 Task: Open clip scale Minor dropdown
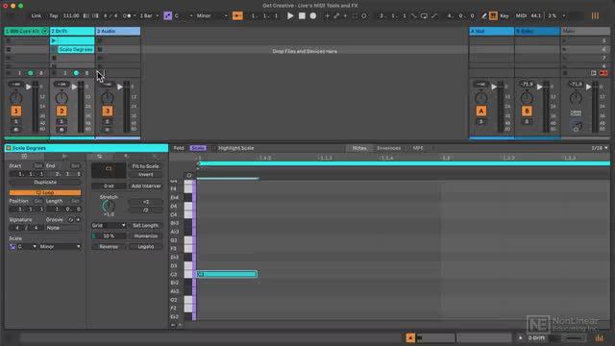60,247
